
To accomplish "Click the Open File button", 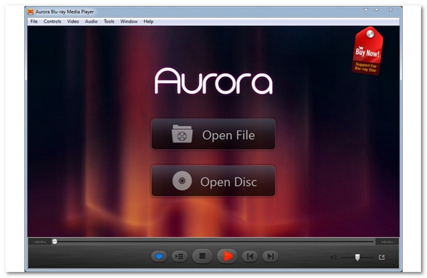I will (213, 134).
